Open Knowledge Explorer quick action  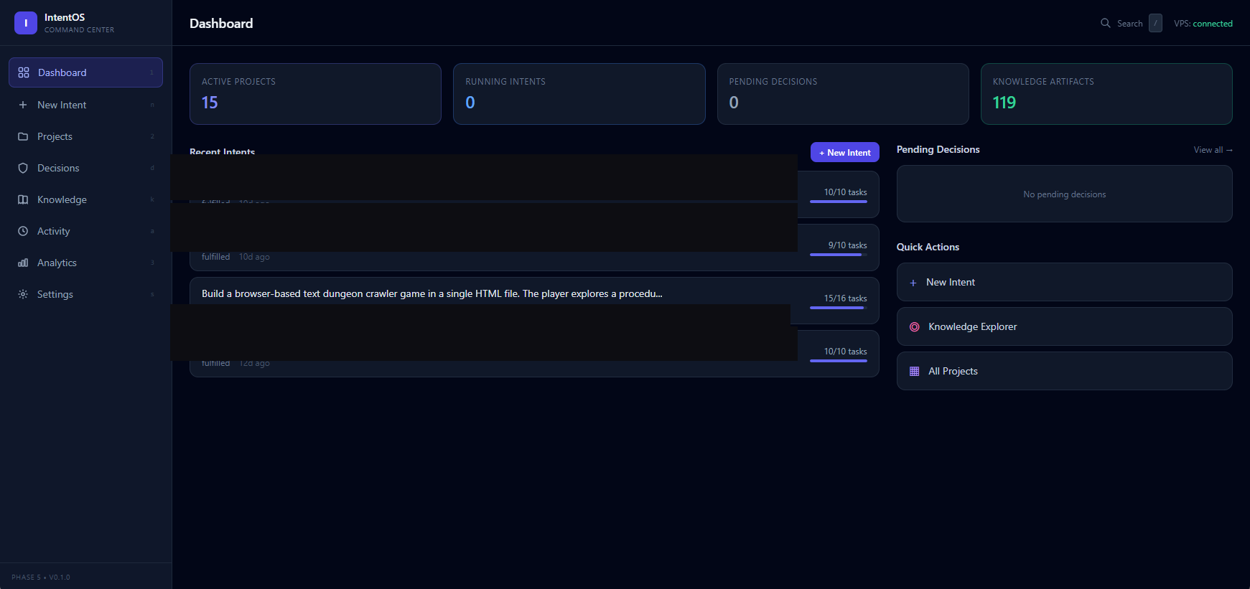(1064, 326)
